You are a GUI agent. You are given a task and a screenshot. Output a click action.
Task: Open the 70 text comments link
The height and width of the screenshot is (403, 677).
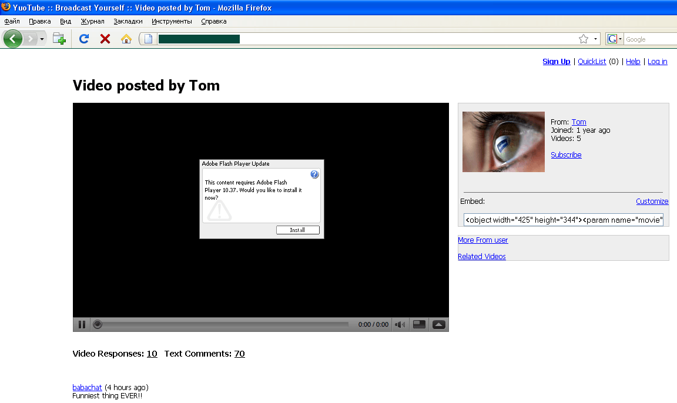click(x=240, y=354)
